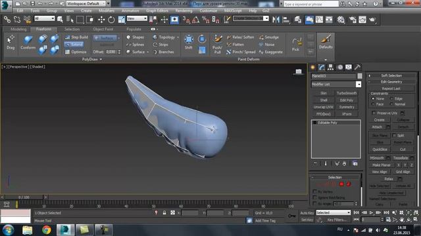Switch to the Populate ribbon tab

(x=134, y=29)
